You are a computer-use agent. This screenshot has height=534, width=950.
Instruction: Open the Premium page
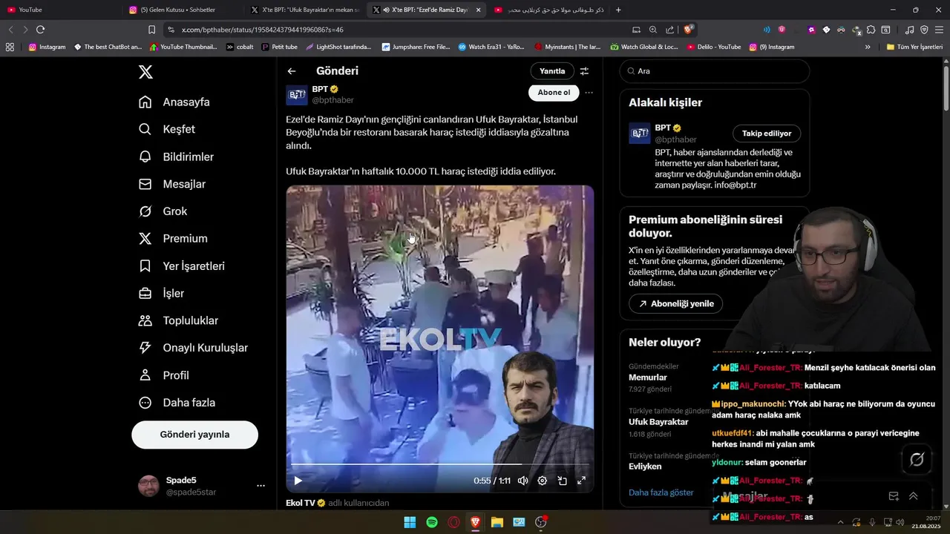[x=173, y=239]
